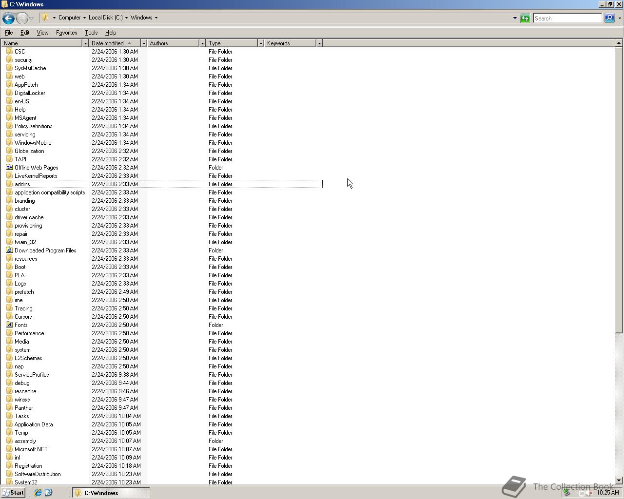624x499 pixels.
Task: Select the Cursors folder icon
Action: pos(9,316)
